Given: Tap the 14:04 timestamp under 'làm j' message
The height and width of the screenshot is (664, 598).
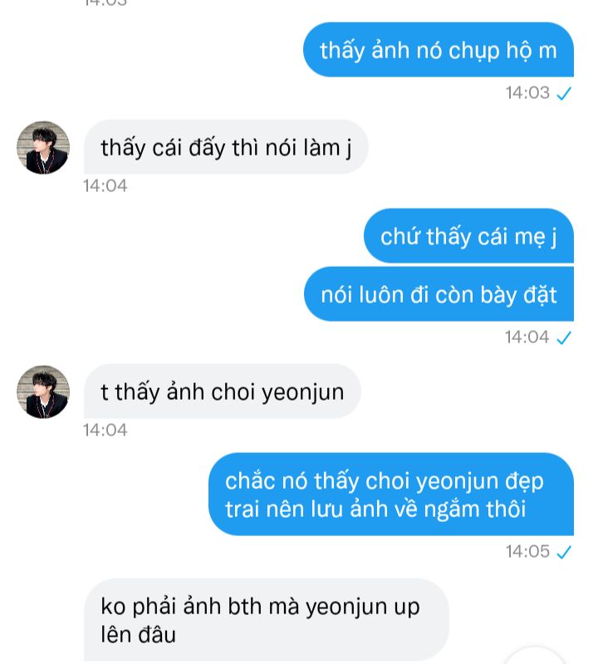Looking at the screenshot, I should (x=105, y=186).
